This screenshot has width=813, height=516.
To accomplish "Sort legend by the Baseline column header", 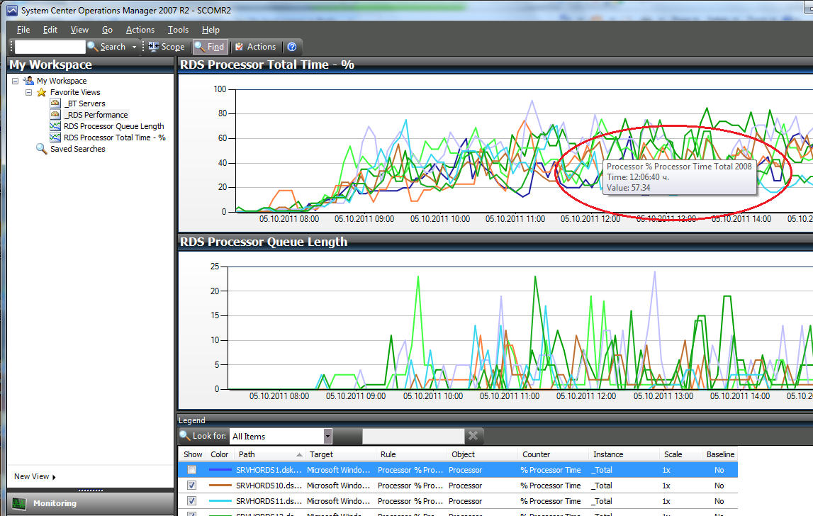I will [x=719, y=454].
